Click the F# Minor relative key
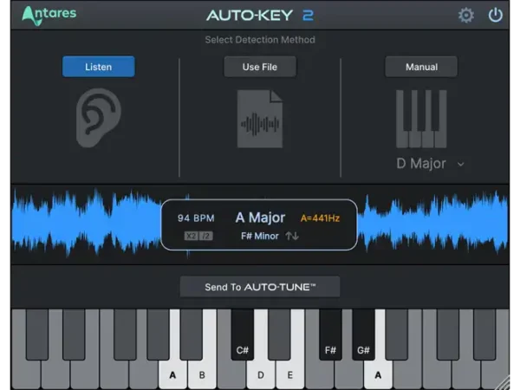The image size is (520, 390). (260, 236)
